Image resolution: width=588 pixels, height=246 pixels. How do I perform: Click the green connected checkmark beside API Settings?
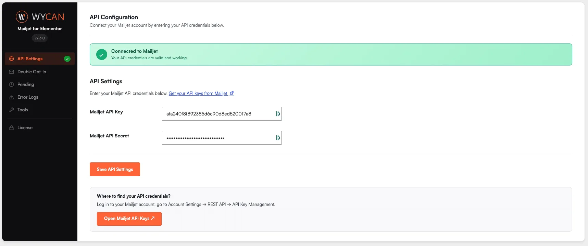pos(67,59)
